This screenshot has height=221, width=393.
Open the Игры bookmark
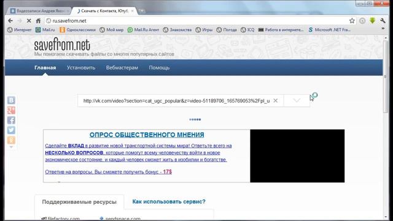coord(204,30)
